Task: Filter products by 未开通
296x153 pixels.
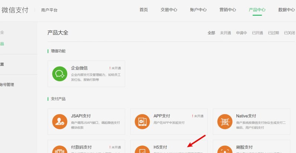Action: point(225,33)
